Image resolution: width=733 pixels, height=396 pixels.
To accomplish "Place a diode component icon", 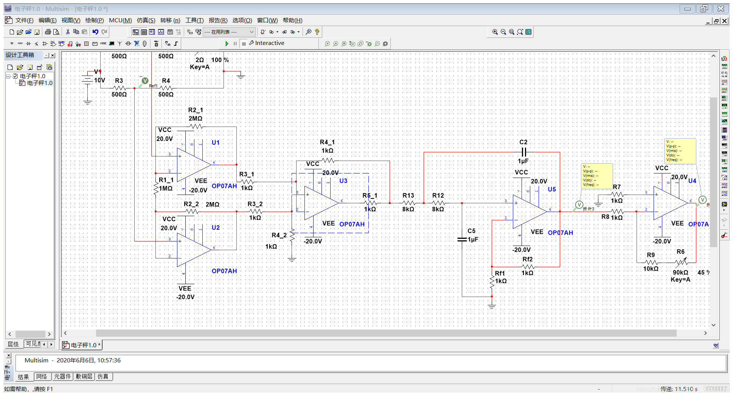I will tap(28, 44).
